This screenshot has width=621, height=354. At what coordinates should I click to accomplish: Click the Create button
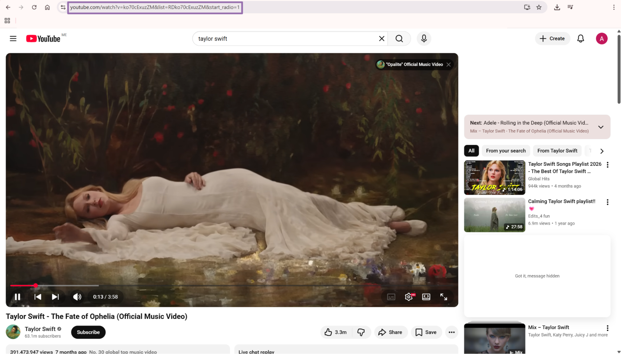552,38
